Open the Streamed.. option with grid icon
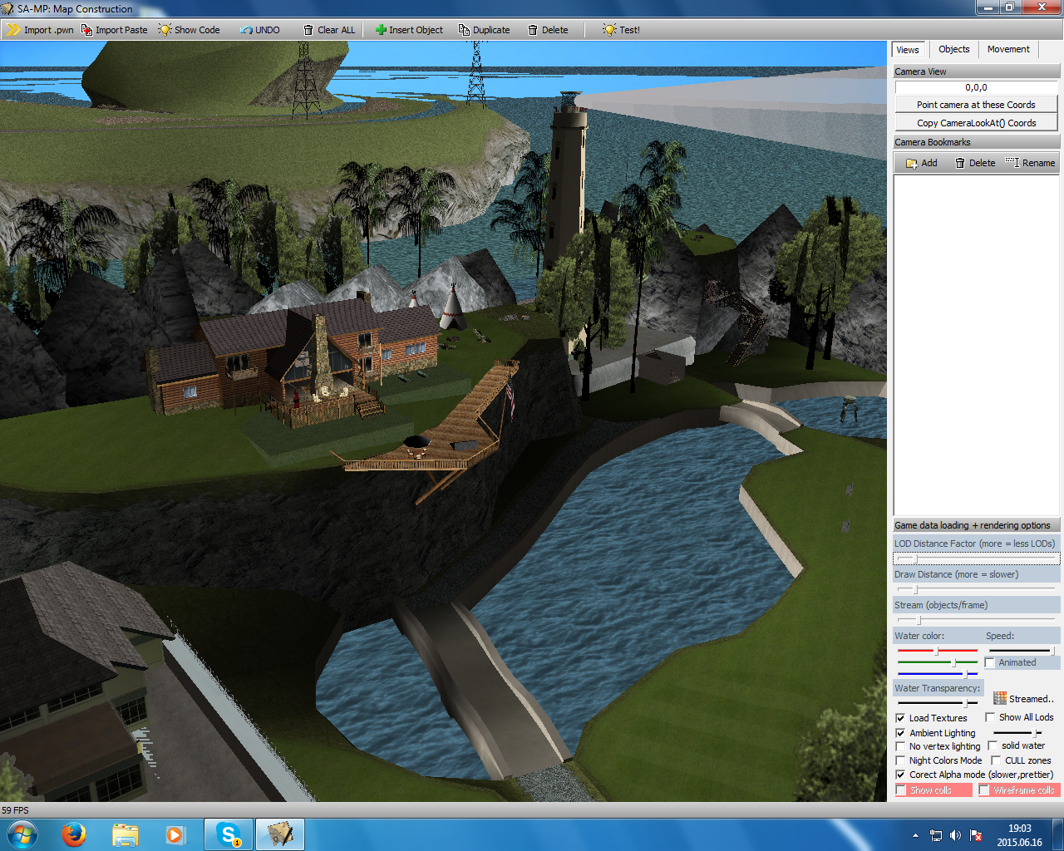Screen dimensions: 1064x851 point(1023,699)
